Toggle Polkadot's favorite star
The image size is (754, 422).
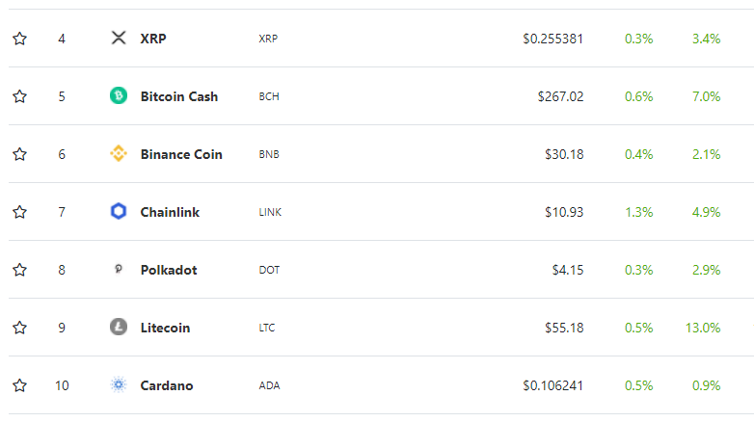(x=19, y=270)
